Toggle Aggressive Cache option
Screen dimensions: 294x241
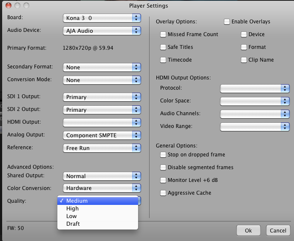pyautogui.click(x=164, y=193)
